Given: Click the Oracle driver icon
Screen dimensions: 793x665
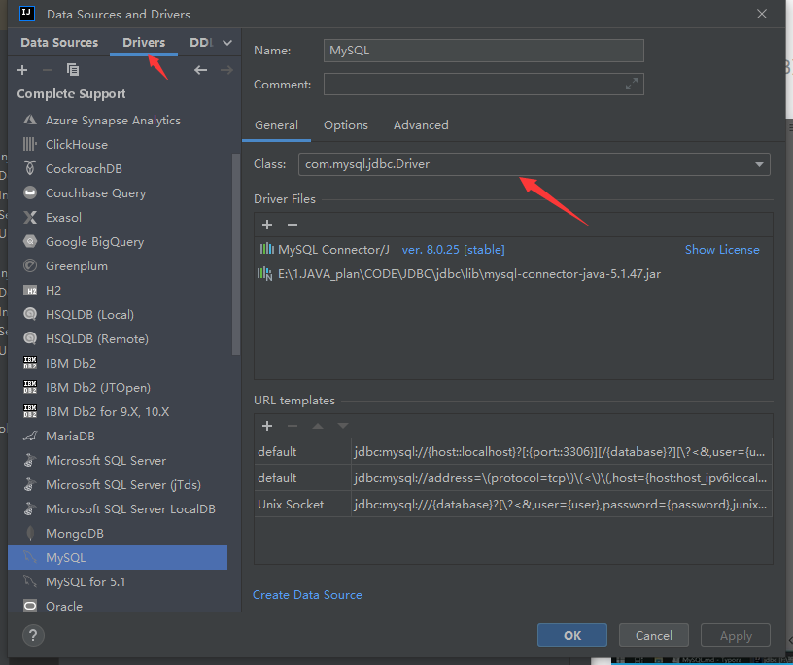Looking at the screenshot, I should 30,606.
